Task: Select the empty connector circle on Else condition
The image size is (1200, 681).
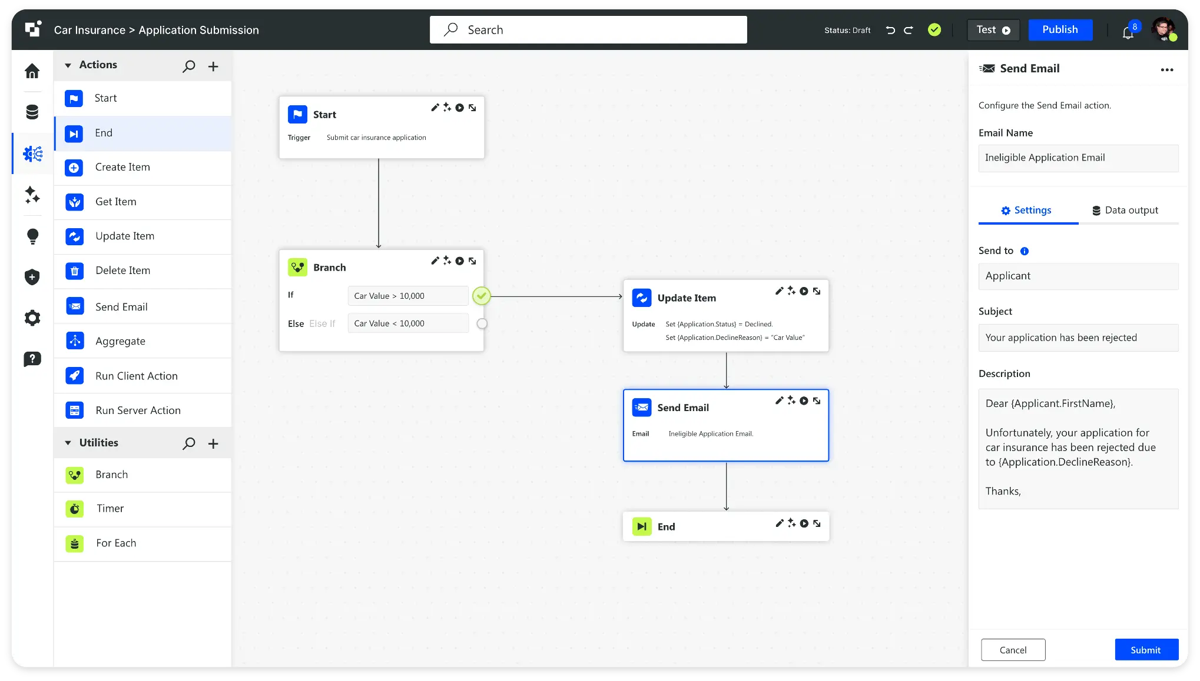Action: [482, 323]
